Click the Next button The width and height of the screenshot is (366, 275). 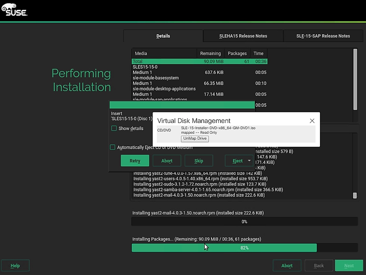tap(349, 266)
